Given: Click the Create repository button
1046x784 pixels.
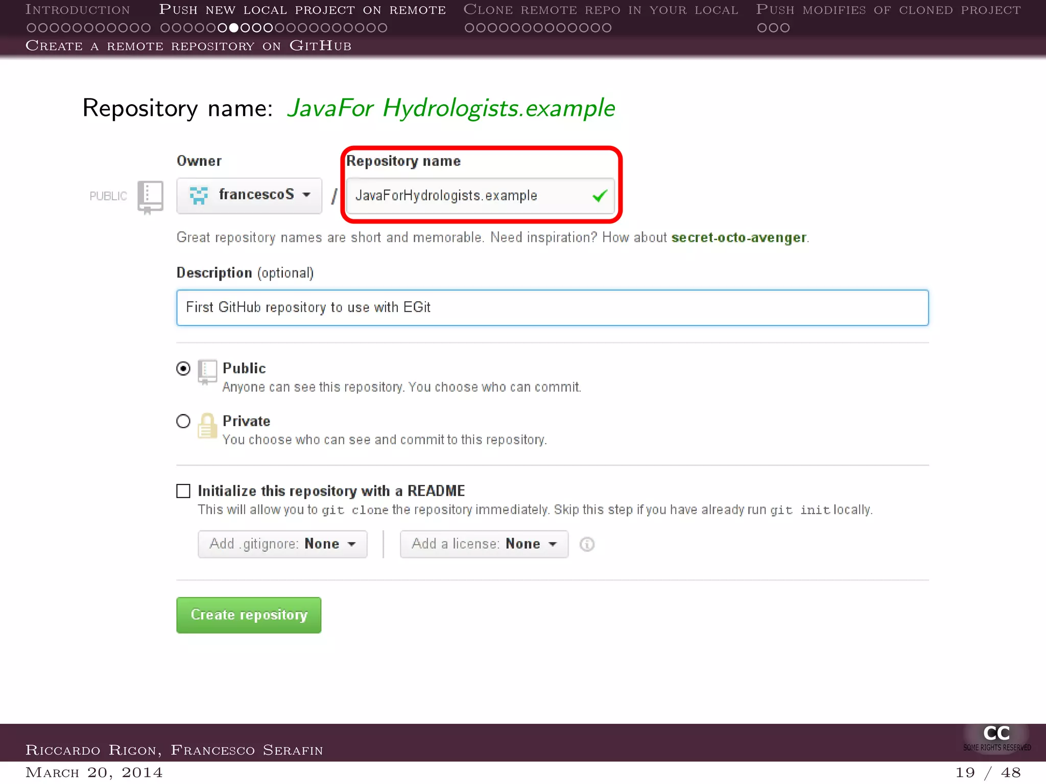Looking at the screenshot, I should point(249,615).
